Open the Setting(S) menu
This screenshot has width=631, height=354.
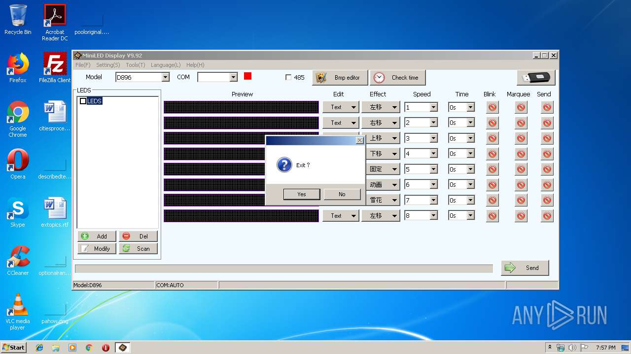click(108, 65)
